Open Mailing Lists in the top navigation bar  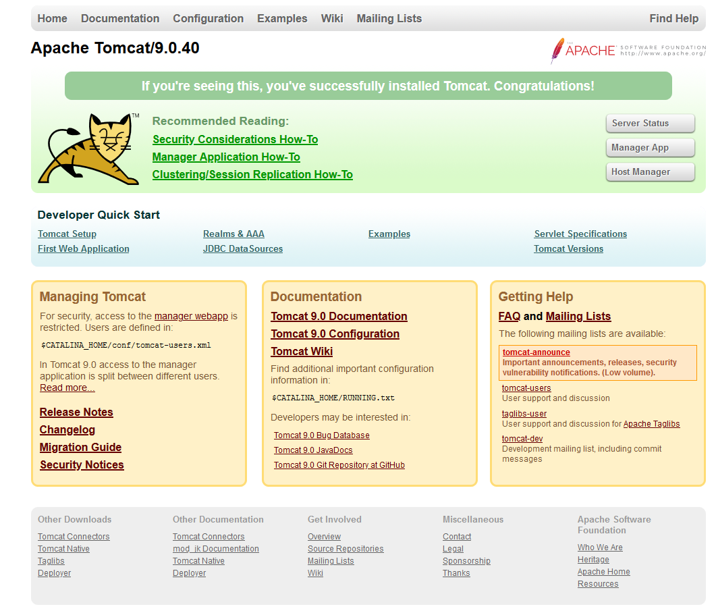[x=389, y=18]
